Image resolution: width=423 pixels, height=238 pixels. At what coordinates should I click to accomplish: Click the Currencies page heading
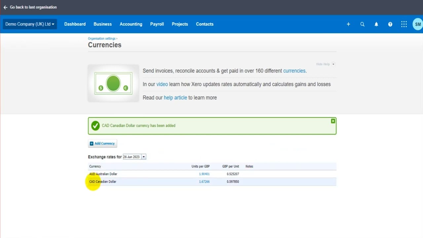point(104,45)
